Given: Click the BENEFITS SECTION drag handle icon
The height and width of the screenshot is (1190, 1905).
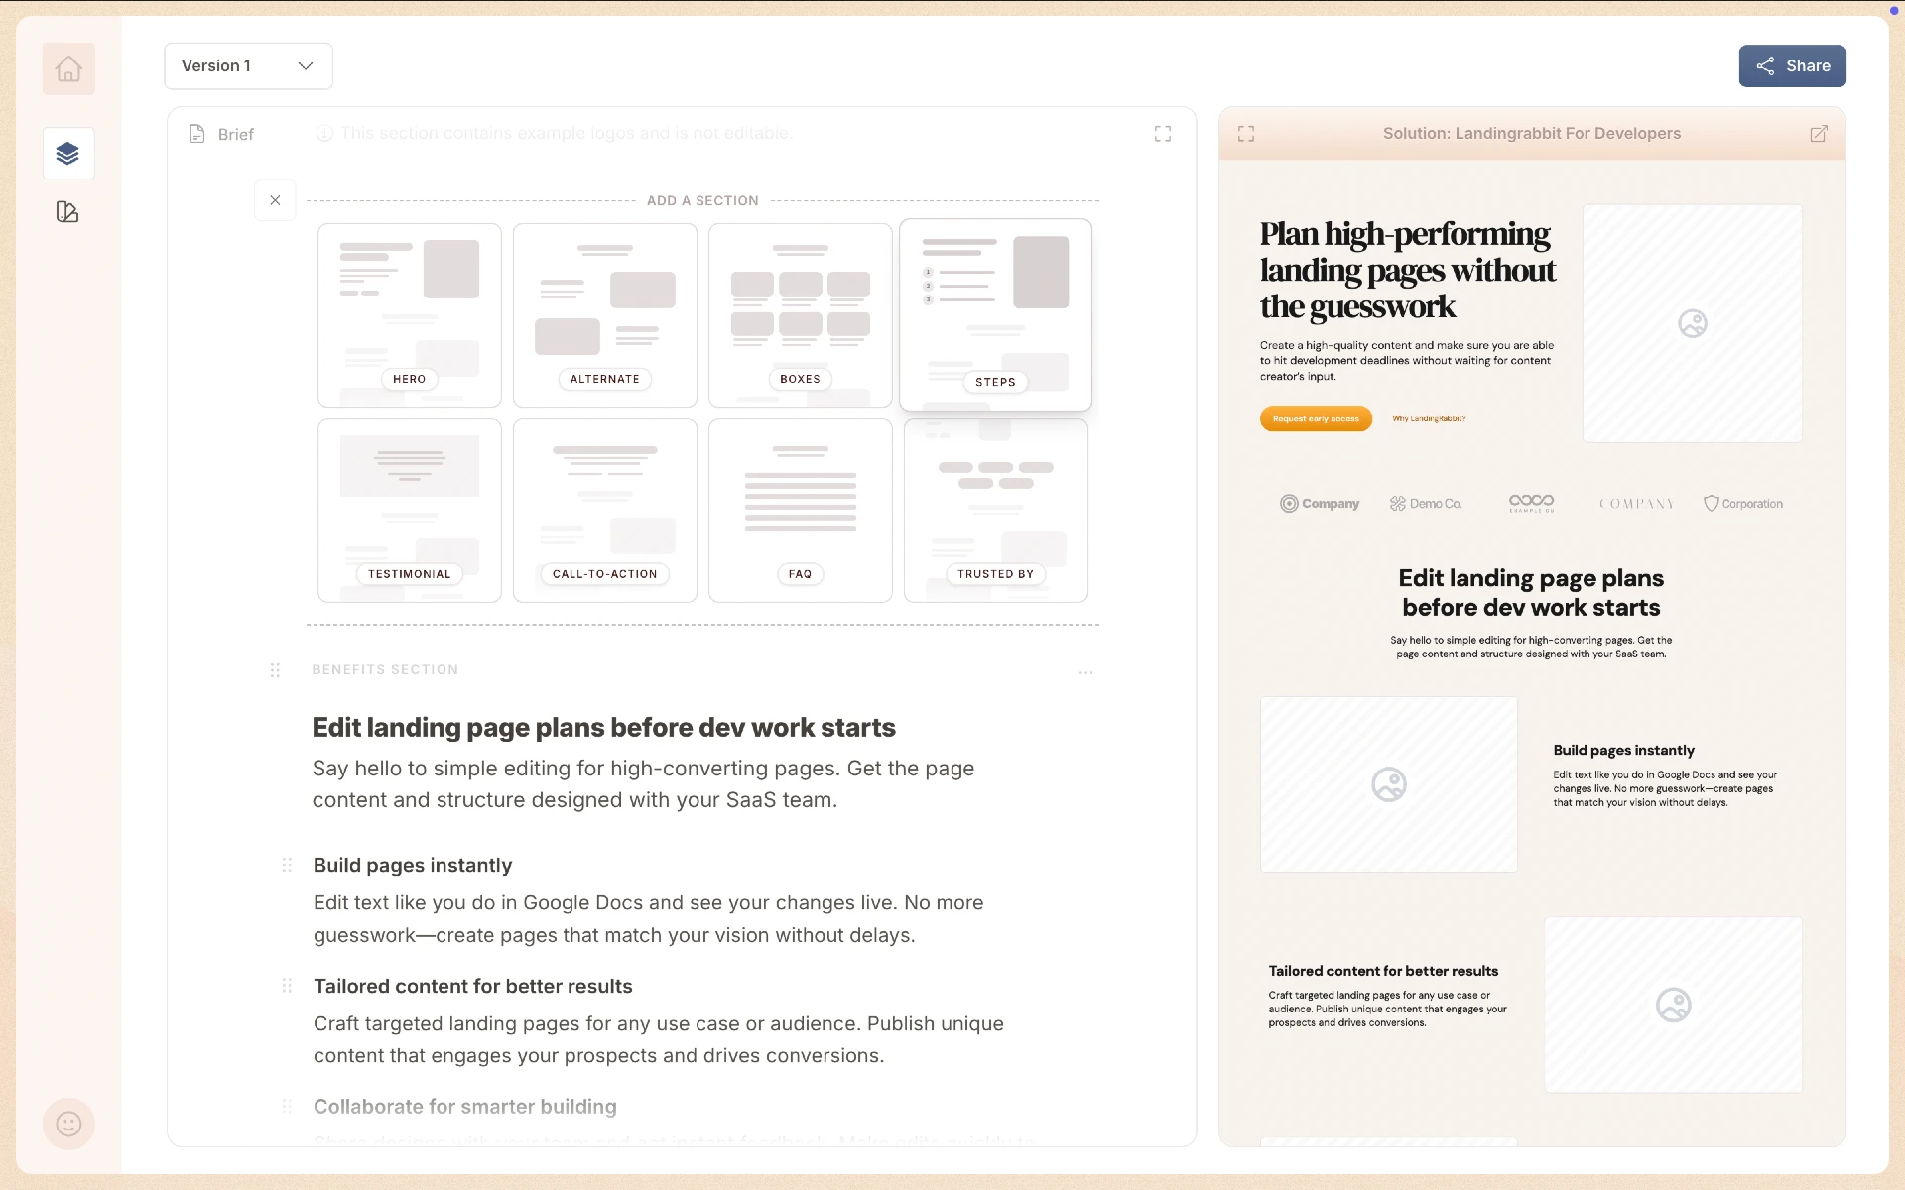Looking at the screenshot, I should pyautogui.click(x=274, y=669).
